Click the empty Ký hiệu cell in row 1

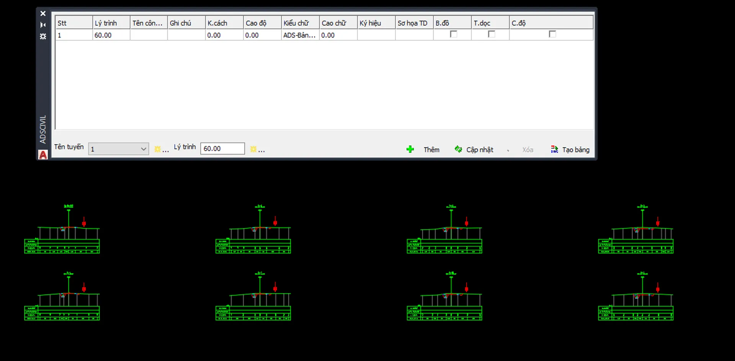376,35
